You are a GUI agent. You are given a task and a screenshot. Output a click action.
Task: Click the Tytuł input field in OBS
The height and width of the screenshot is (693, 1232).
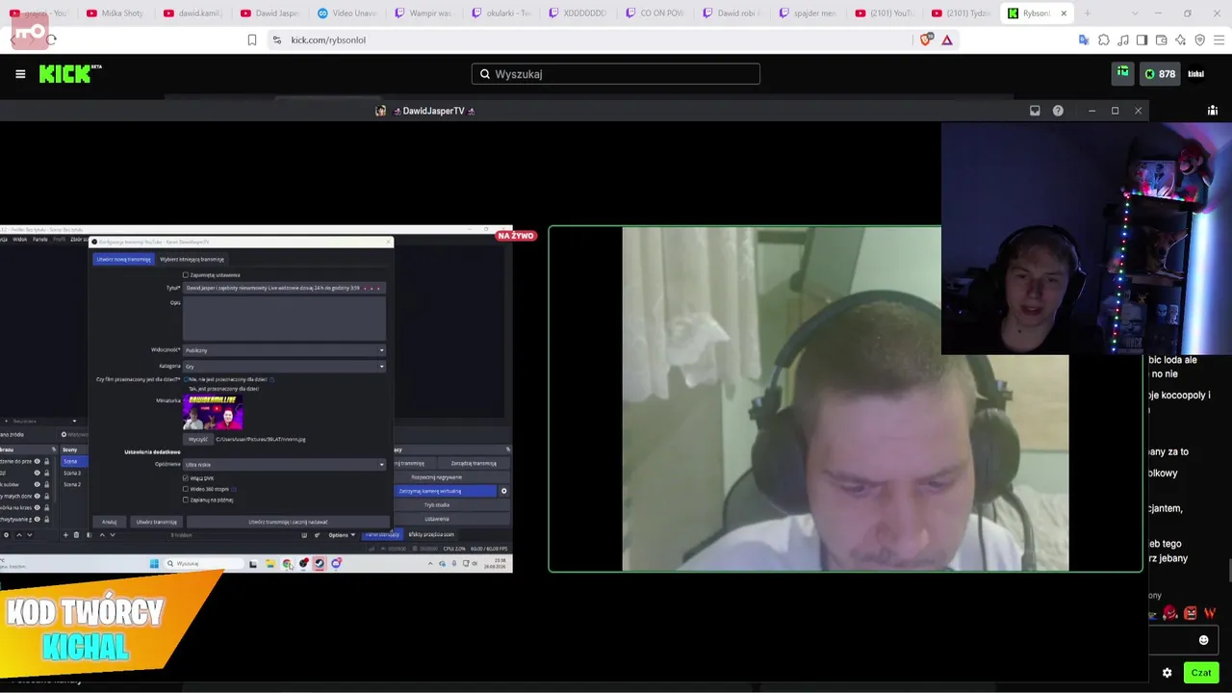point(284,288)
